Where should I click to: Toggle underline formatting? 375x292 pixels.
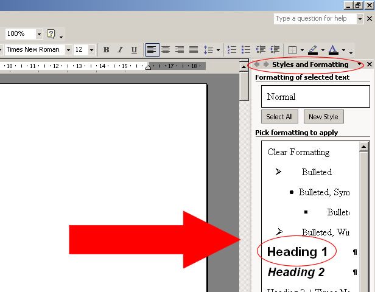click(133, 50)
